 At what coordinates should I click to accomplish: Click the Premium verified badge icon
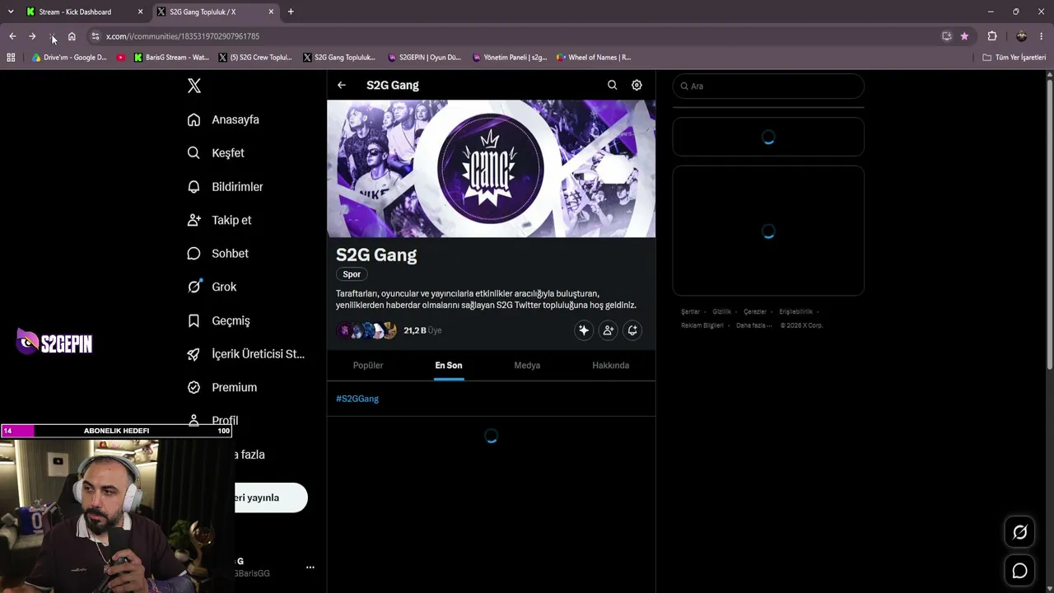pos(194,387)
